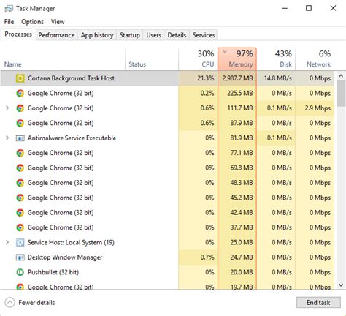Select the Cortana Background Task Host name
The width and height of the screenshot is (346, 316).
tap(71, 78)
